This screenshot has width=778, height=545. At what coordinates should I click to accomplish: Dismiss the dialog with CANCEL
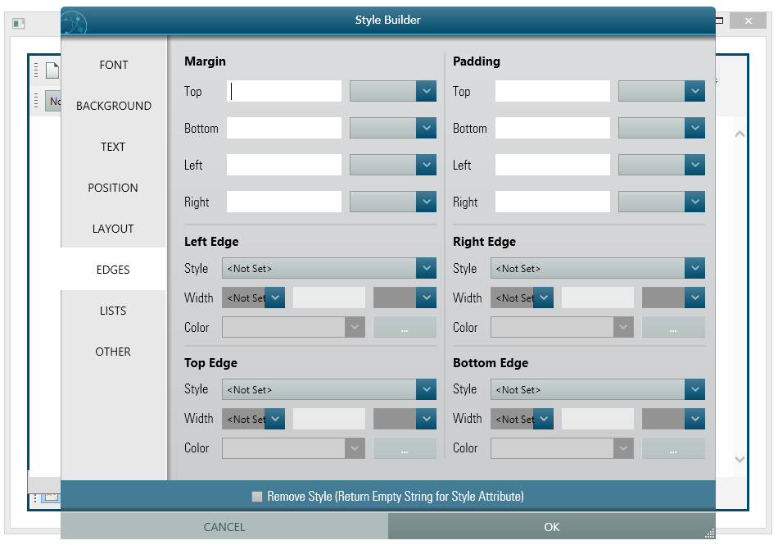[224, 527]
